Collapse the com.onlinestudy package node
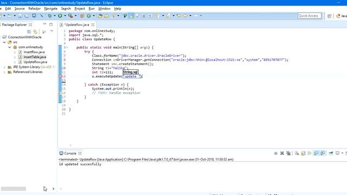 pyautogui.click(x=10, y=47)
